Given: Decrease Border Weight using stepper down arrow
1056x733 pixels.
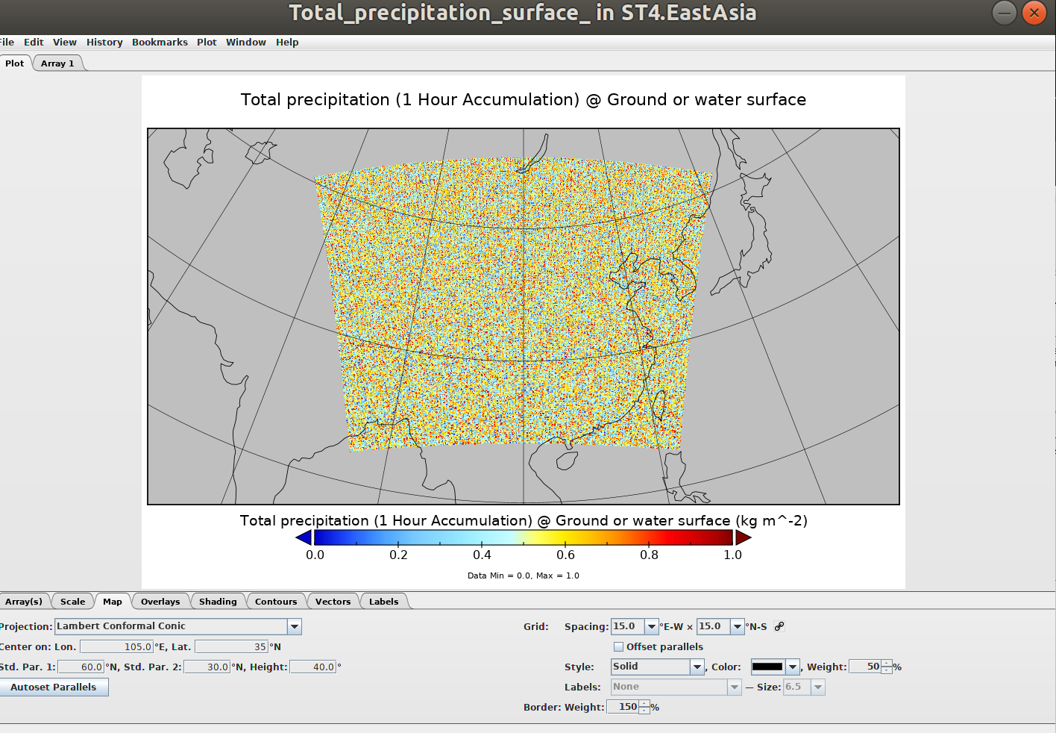Looking at the screenshot, I should pyautogui.click(x=644, y=711).
